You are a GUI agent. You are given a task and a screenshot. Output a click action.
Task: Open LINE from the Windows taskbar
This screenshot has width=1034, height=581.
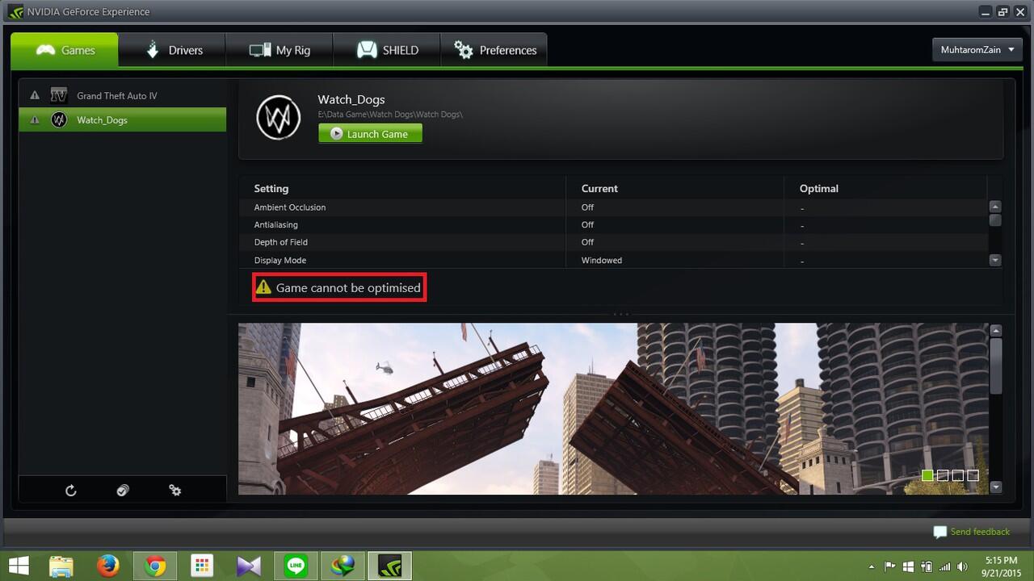point(296,566)
